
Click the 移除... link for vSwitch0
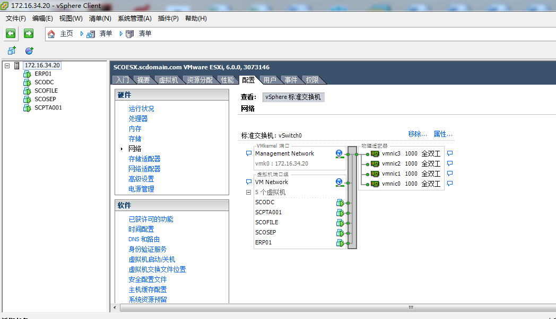click(x=418, y=134)
